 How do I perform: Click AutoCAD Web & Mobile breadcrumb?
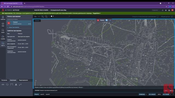point(41,10)
